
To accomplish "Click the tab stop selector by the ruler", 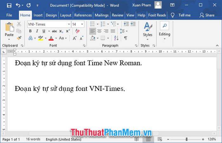I will [x=4, y=52].
